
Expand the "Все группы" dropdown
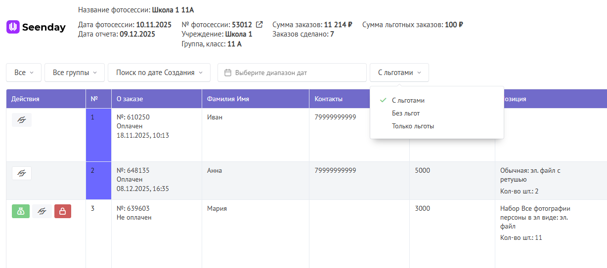click(75, 73)
